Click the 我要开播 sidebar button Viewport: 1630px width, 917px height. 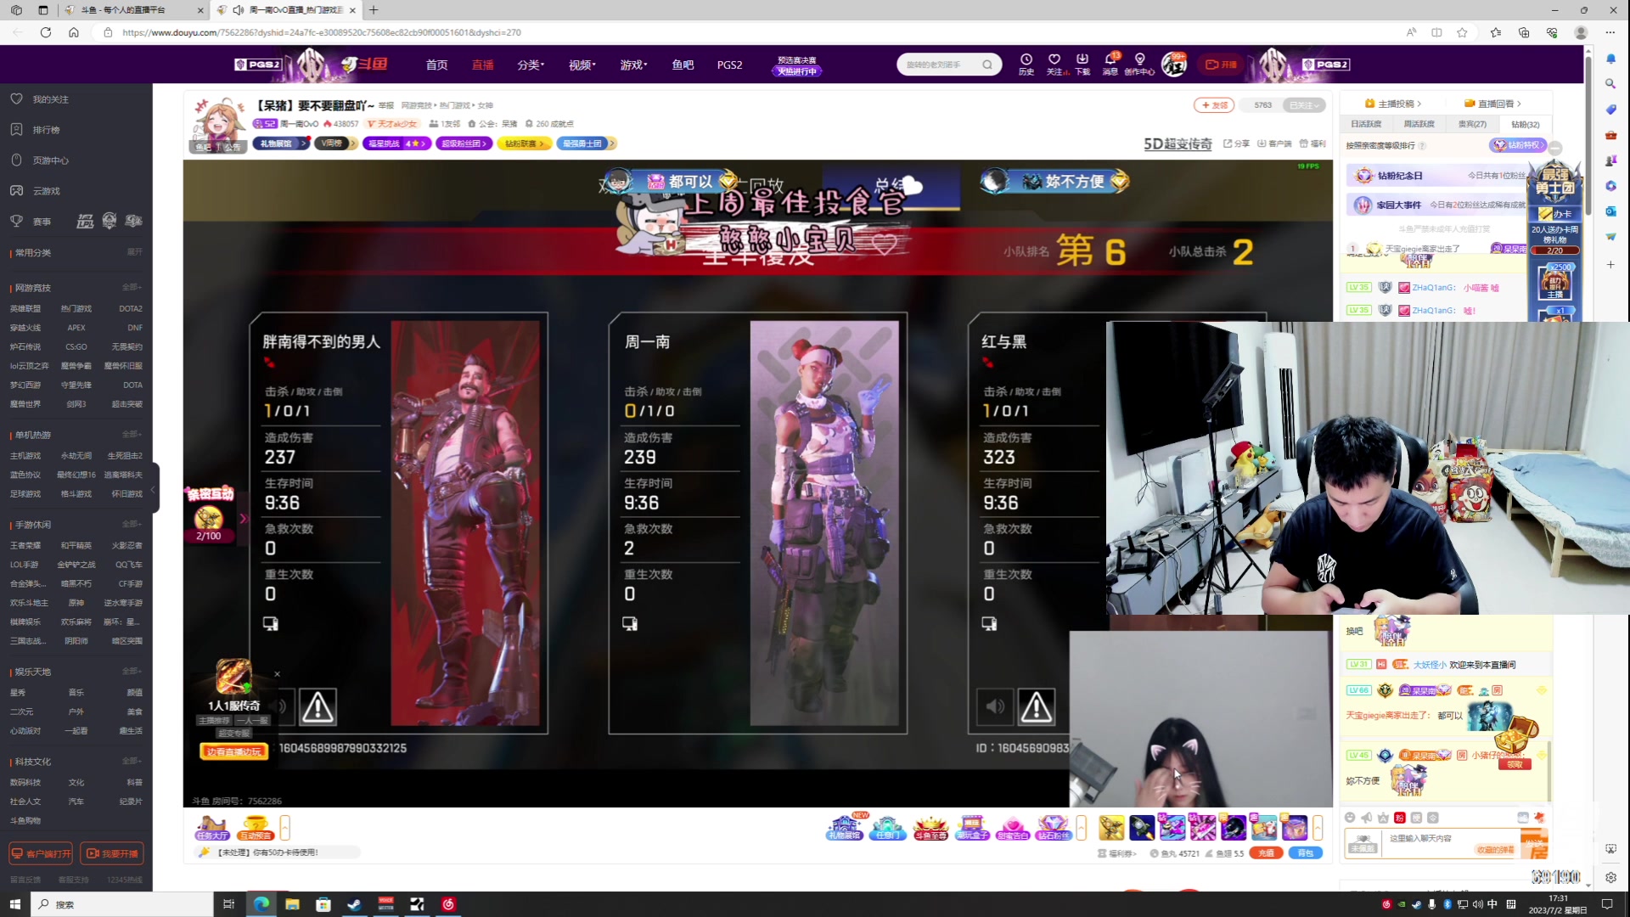tap(112, 853)
